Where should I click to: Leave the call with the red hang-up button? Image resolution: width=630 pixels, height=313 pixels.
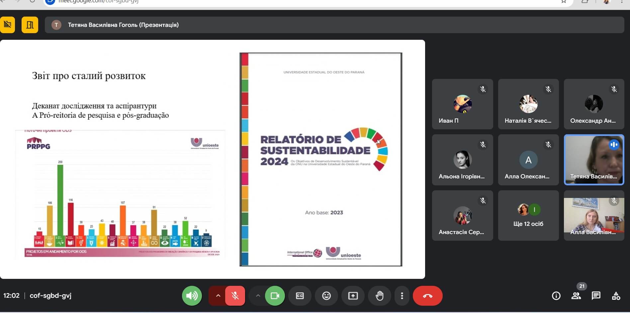click(427, 295)
